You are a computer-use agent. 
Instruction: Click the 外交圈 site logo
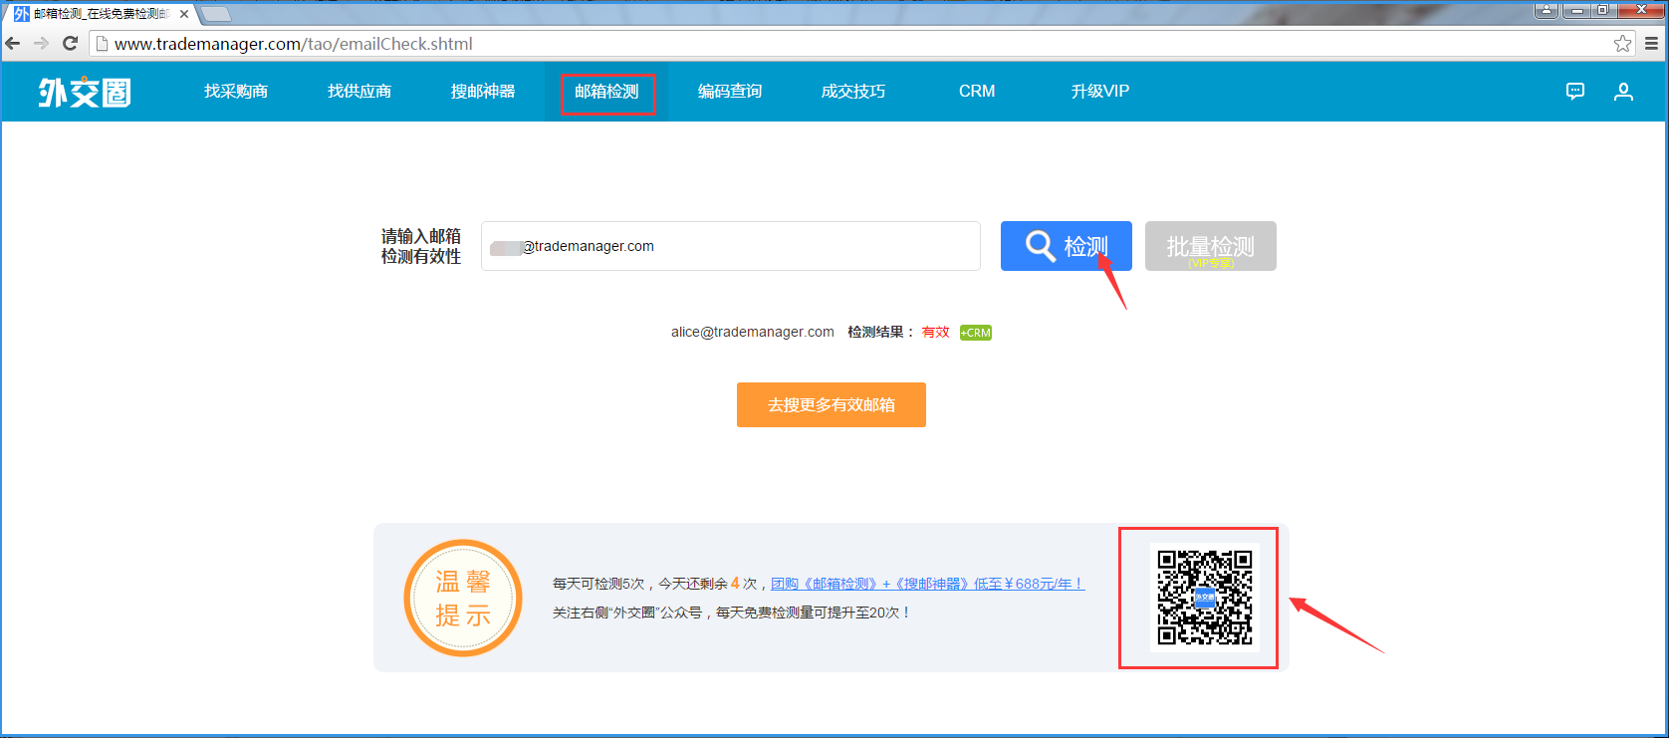point(85,92)
